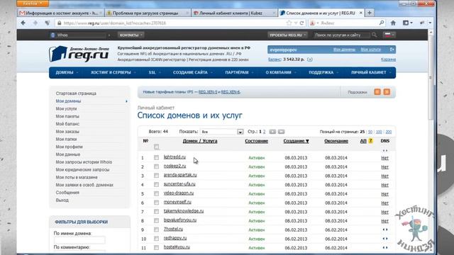Go to next page with the arrow button
Screen dimensions: 454x255
(272, 132)
